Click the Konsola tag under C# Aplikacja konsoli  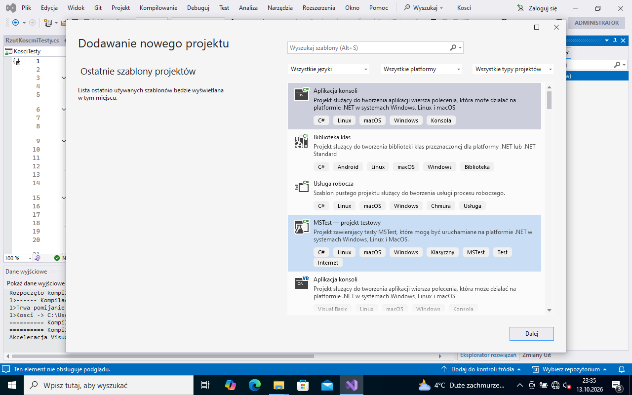(x=441, y=120)
